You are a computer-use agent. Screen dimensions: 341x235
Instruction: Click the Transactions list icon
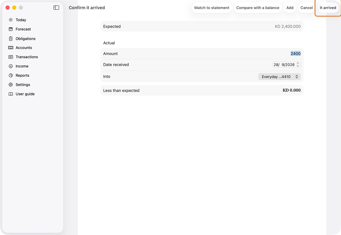(11, 57)
